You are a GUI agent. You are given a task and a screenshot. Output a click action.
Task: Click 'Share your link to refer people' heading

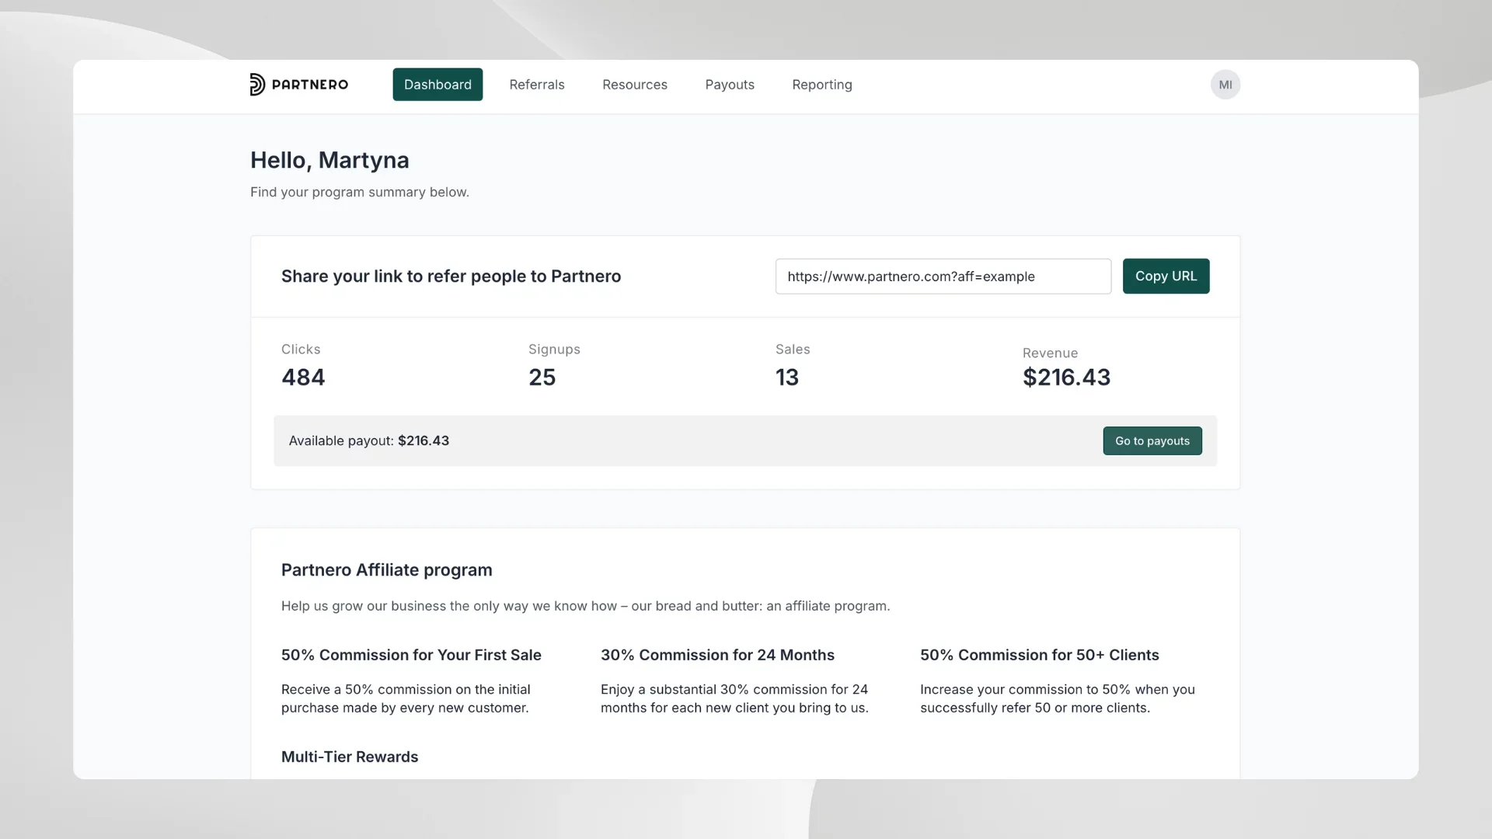pos(451,277)
